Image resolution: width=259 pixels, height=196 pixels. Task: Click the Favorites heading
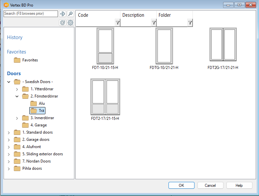16,52
